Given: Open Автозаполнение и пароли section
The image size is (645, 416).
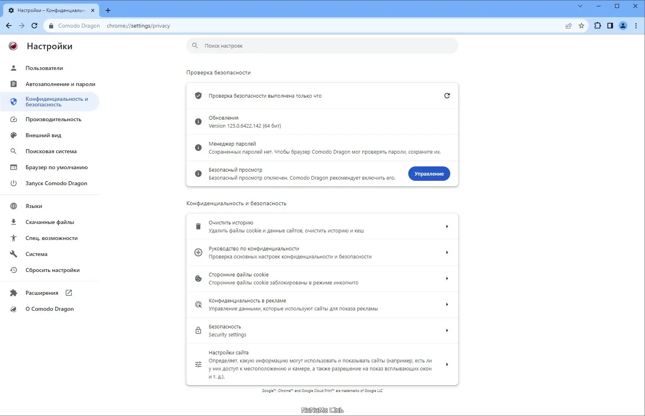Looking at the screenshot, I should click(50, 84).
